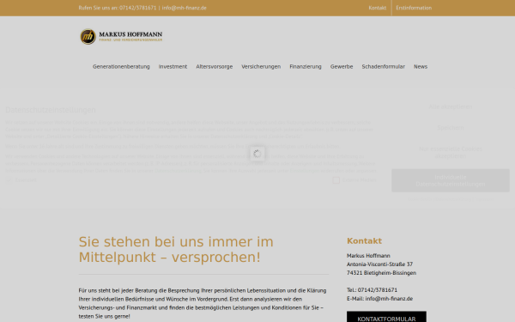Click the E-Mail address under Kontakt
Screen dimensions: 515x322
[389, 299]
